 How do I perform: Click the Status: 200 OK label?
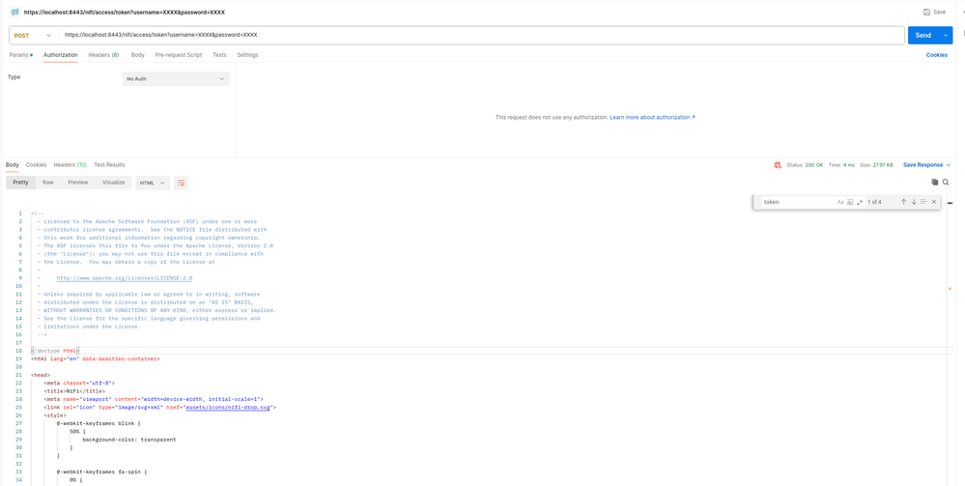(805, 165)
